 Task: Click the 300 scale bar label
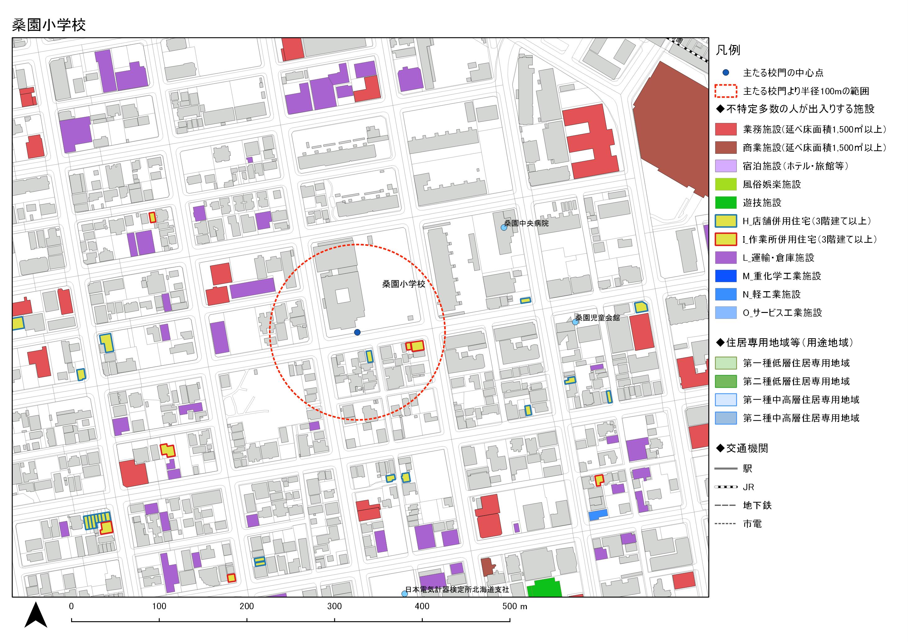pyautogui.click(x=335, y=606)
